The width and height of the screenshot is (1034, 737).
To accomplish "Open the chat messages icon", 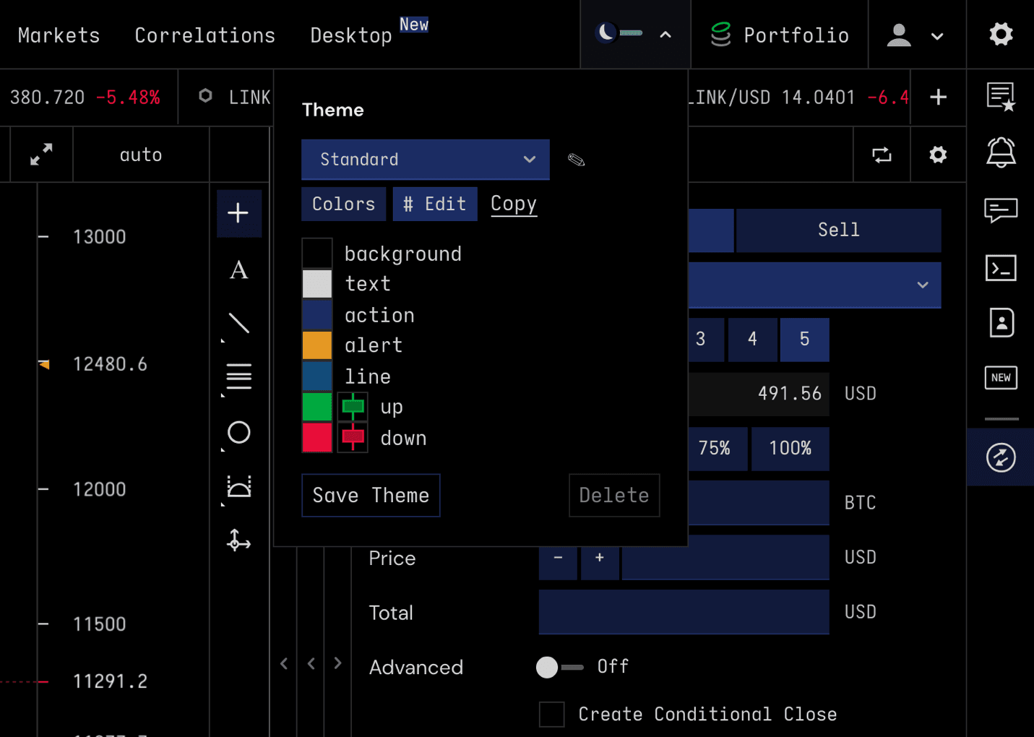I will tap(1001, 210).
